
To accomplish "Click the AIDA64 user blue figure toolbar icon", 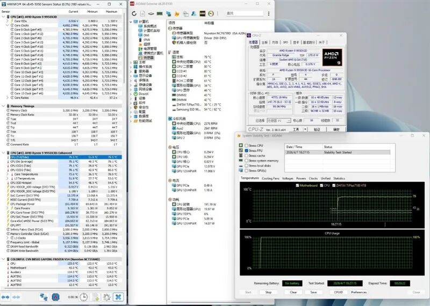I will [194, 13].
